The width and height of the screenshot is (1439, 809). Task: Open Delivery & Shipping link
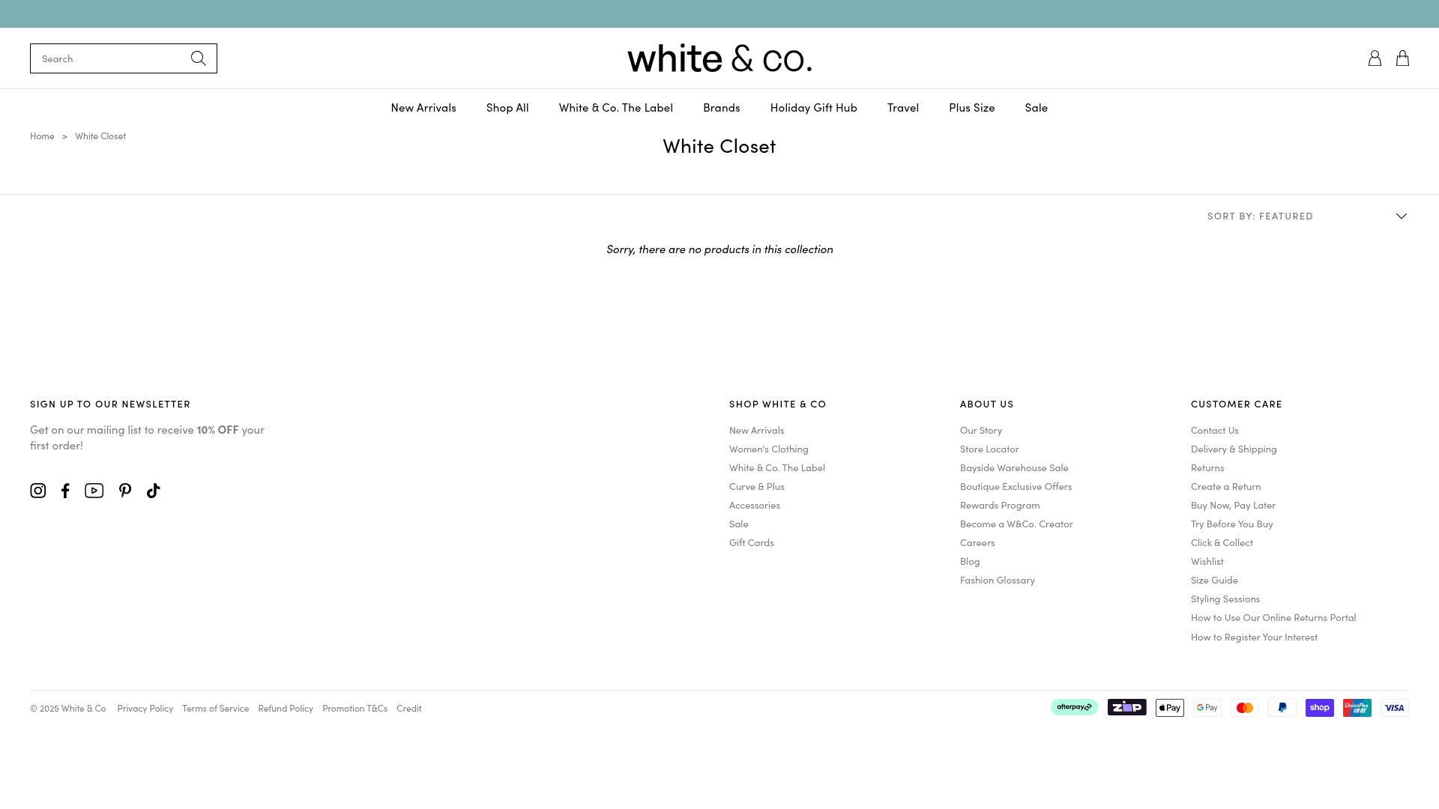pos(1234,449)
